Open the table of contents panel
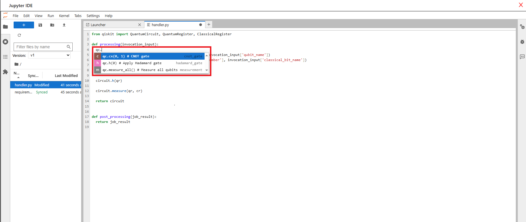This screenshot has width=526, height=222. [x=5, y=57]
